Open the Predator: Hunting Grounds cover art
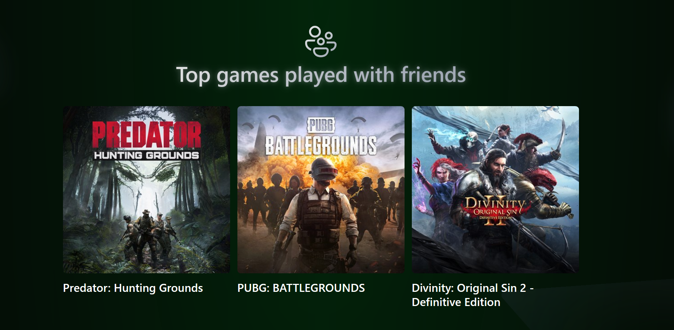The image size is (674, 330). tap(146, 189)
